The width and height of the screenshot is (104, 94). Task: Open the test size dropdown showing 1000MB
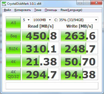click(42, 20)
